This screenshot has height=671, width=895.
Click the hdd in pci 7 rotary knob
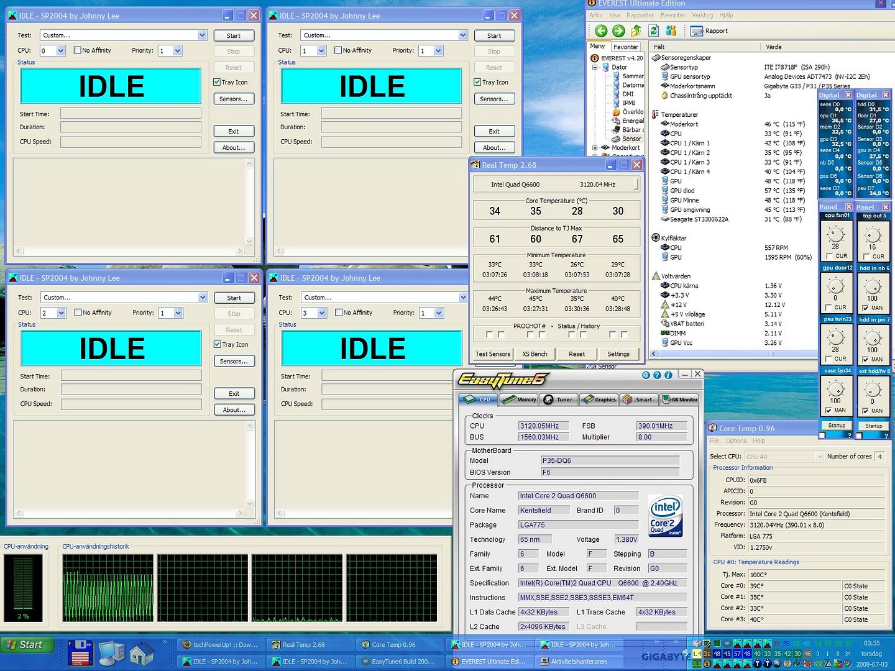[873, 337]
